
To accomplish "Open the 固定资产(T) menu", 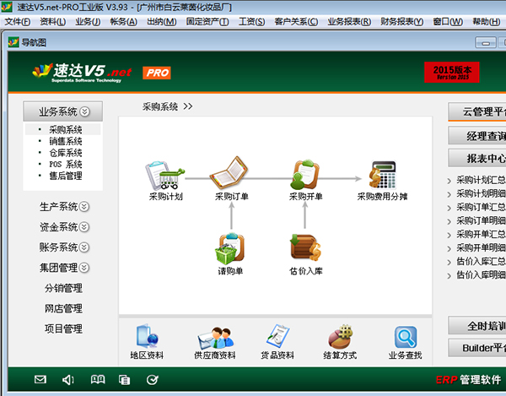I will click(207, 22).
